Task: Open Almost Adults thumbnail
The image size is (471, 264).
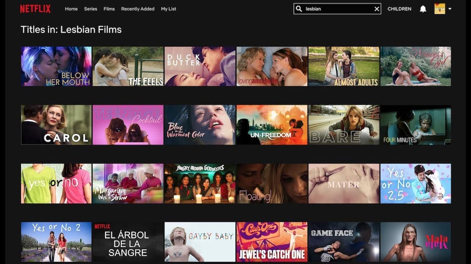Action: point(344,66)
